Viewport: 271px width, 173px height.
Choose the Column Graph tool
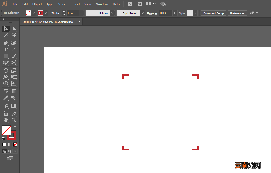coord(14,106)
